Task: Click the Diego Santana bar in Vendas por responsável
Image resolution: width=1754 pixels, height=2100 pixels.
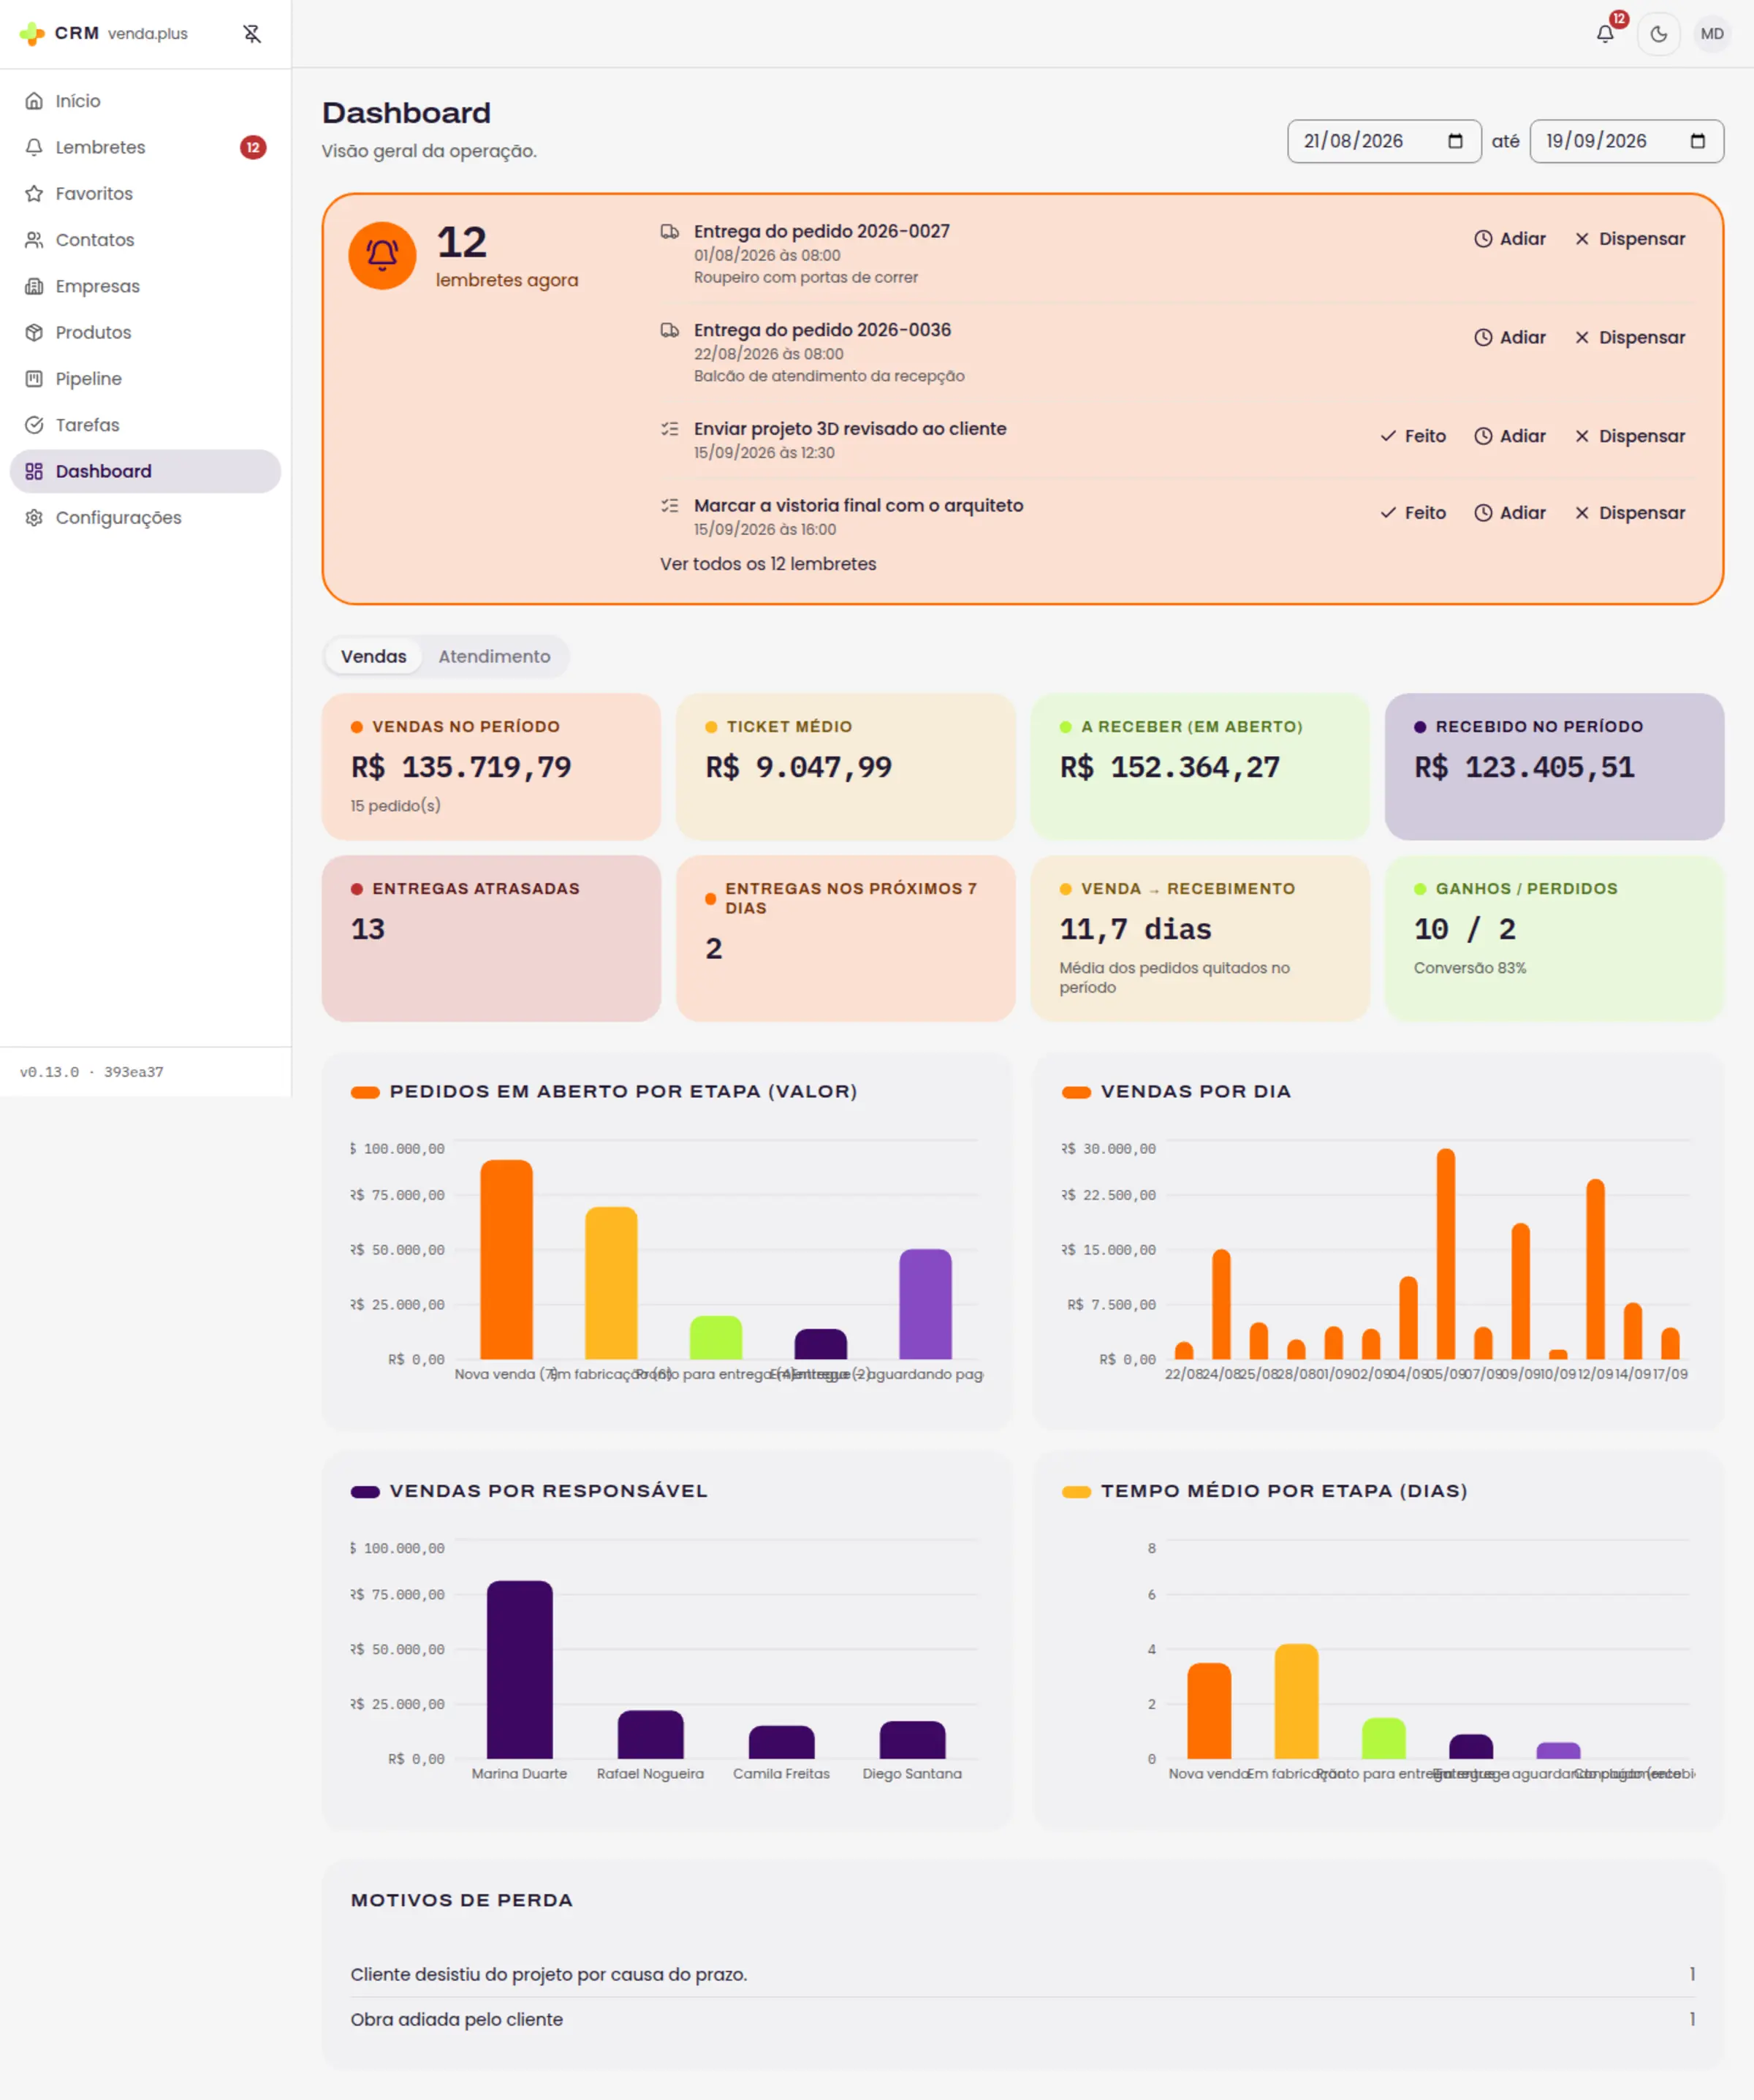Action: 912,1740
